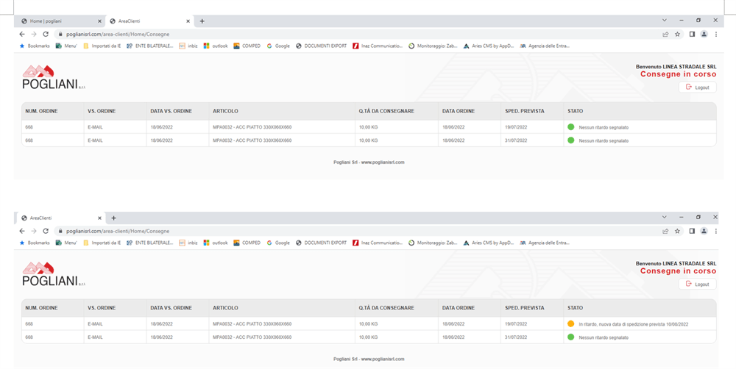Click the Pogliani logo in upper window
The height and width of the screenshot is (369, 736).
(x=54, y=77)
